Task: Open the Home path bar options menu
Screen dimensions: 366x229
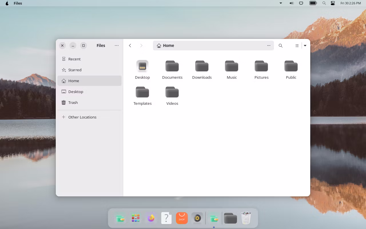Action: 269,46
